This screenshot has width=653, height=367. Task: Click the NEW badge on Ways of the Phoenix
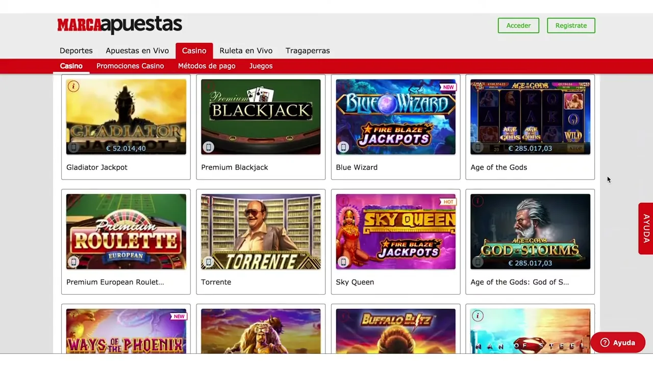pyautogui.click(x=179, y=317)
